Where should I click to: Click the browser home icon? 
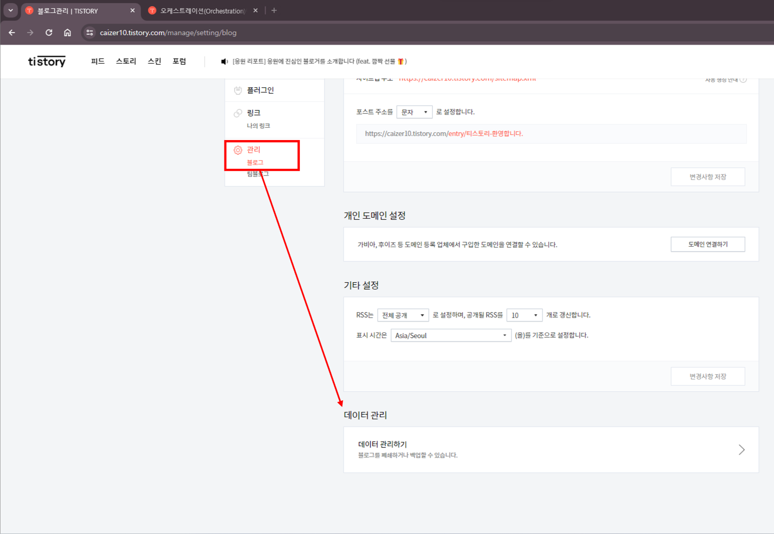click(67, 32)
